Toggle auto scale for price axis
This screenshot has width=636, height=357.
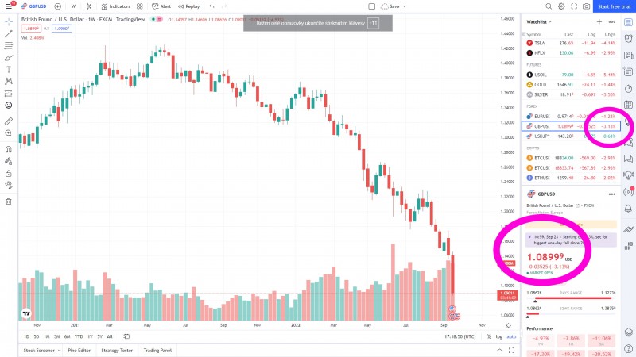[511, 336]
